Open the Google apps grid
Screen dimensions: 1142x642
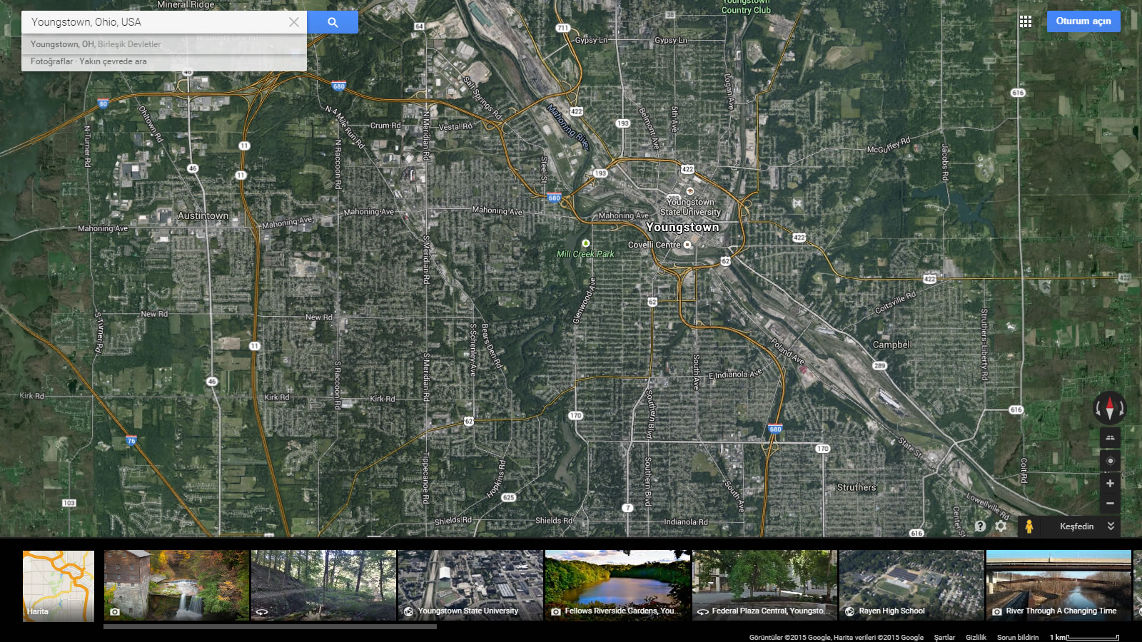coord(1026,21)
